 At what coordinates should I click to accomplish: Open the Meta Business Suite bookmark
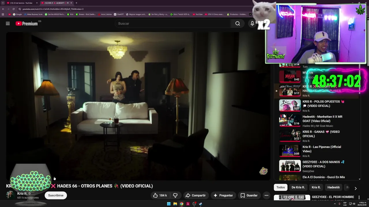pos(33,14)
